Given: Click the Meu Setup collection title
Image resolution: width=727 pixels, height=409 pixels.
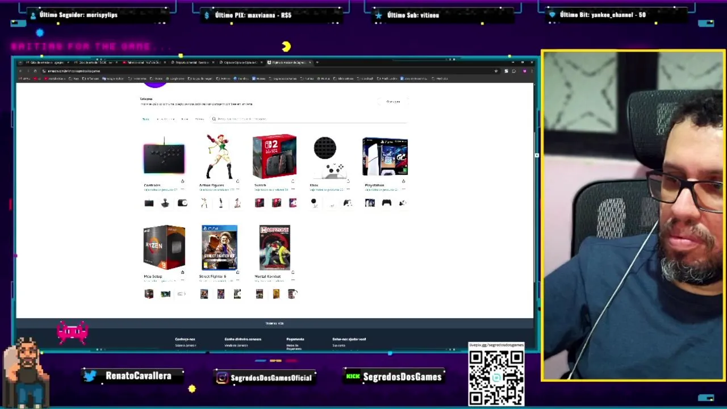Looking at the screenshot, I should [153, 276].
